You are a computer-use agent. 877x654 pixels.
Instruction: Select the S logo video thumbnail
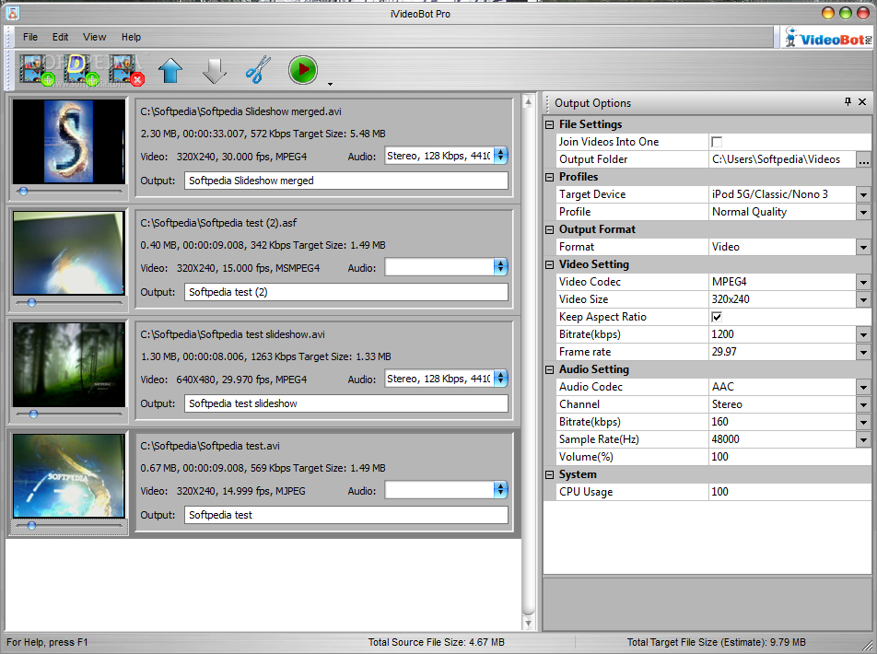pos(69,142)
